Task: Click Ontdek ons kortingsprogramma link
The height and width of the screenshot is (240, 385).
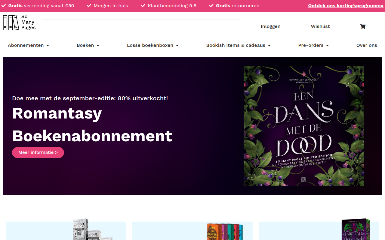Action: click(346, 6)
